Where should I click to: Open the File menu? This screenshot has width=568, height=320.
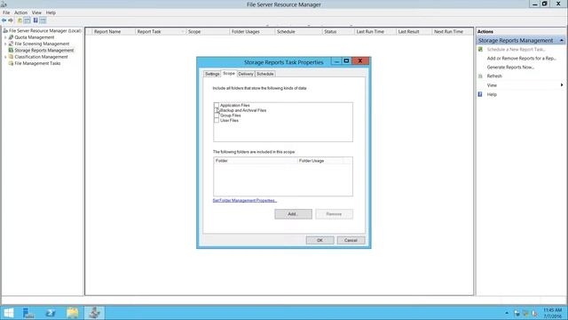tap(6, 12)
